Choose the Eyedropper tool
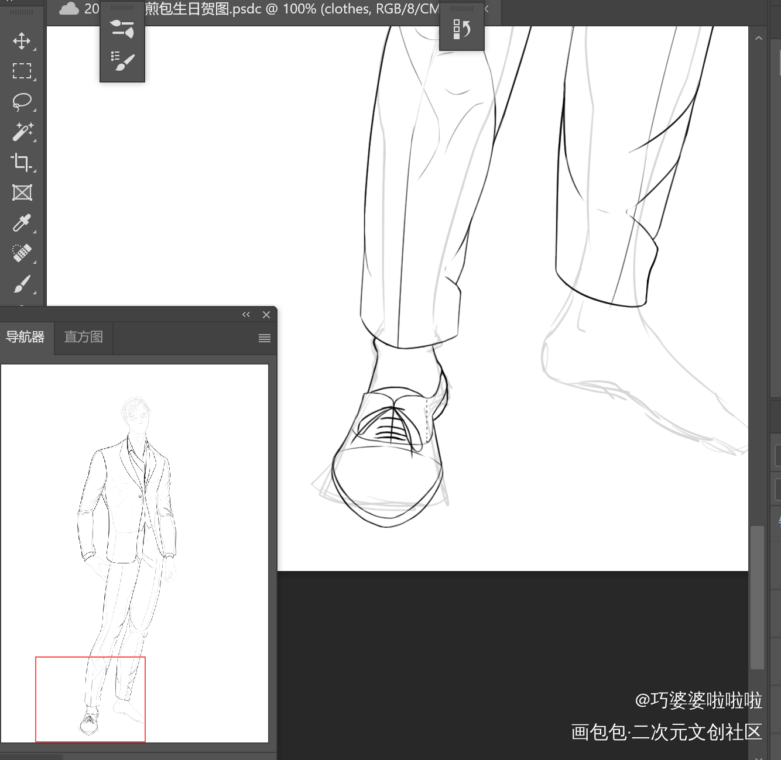 pos(22,223)
